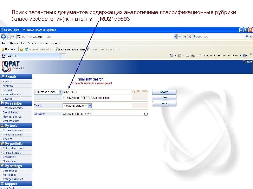Click the address bar URL field

[x=95, y=37]
